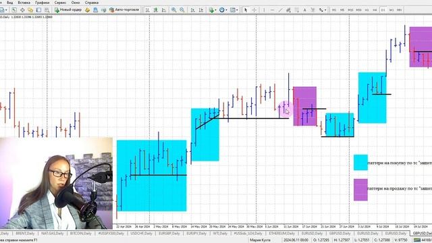
Task: Click the purple sell-pattern legend rectangle
Action: tap(360, 190)
